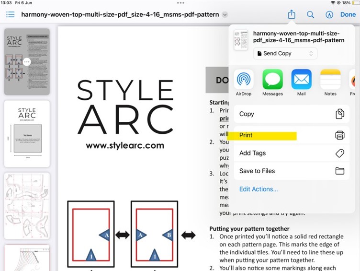Viewport: 360px width, 271px height.
Task: Tap the Done button
Action: 348,14
